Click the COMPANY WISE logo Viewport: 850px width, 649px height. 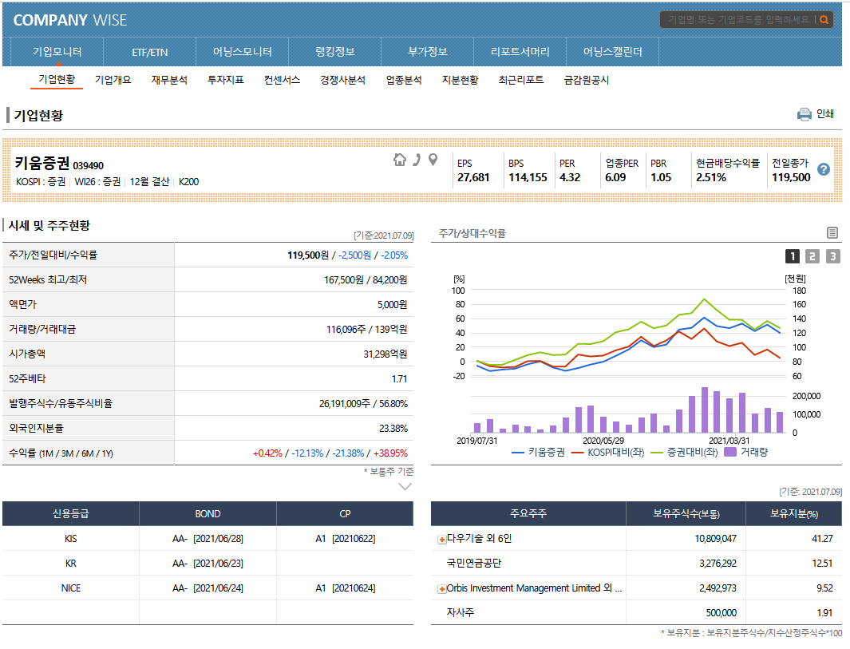pyautogui.click(x=70, y=20)
